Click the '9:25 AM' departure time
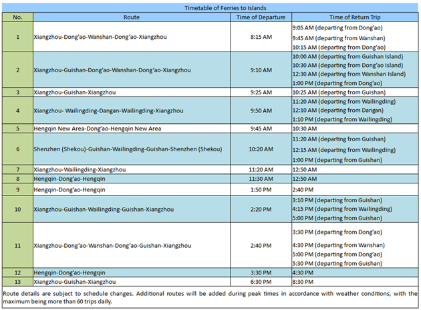Viewport: 421px width, 310px height. (x=261, y=92)
